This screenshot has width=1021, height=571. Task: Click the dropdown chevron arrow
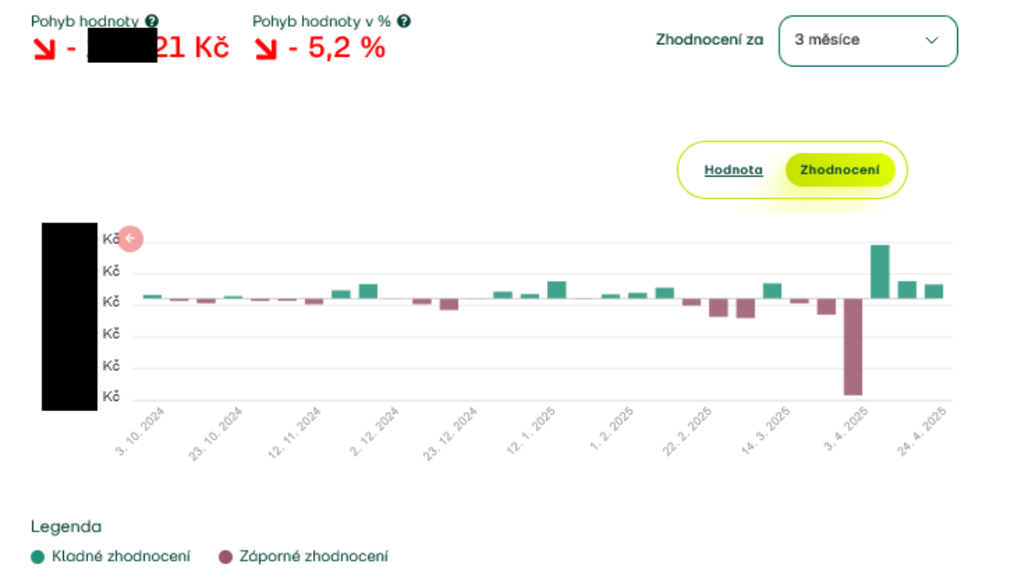coord(931,40)
